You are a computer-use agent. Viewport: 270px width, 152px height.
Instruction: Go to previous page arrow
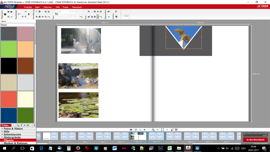pos(157,130)
